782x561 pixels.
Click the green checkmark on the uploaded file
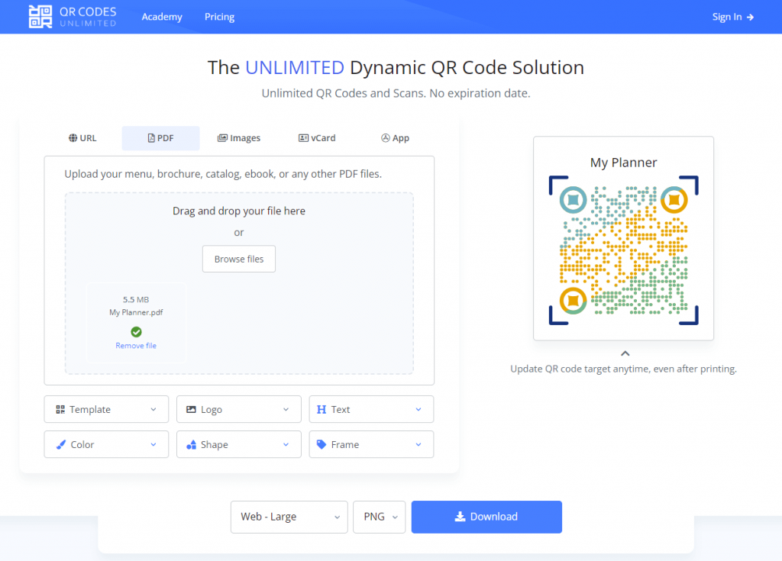pyautogui.click(x=136, y=331)
